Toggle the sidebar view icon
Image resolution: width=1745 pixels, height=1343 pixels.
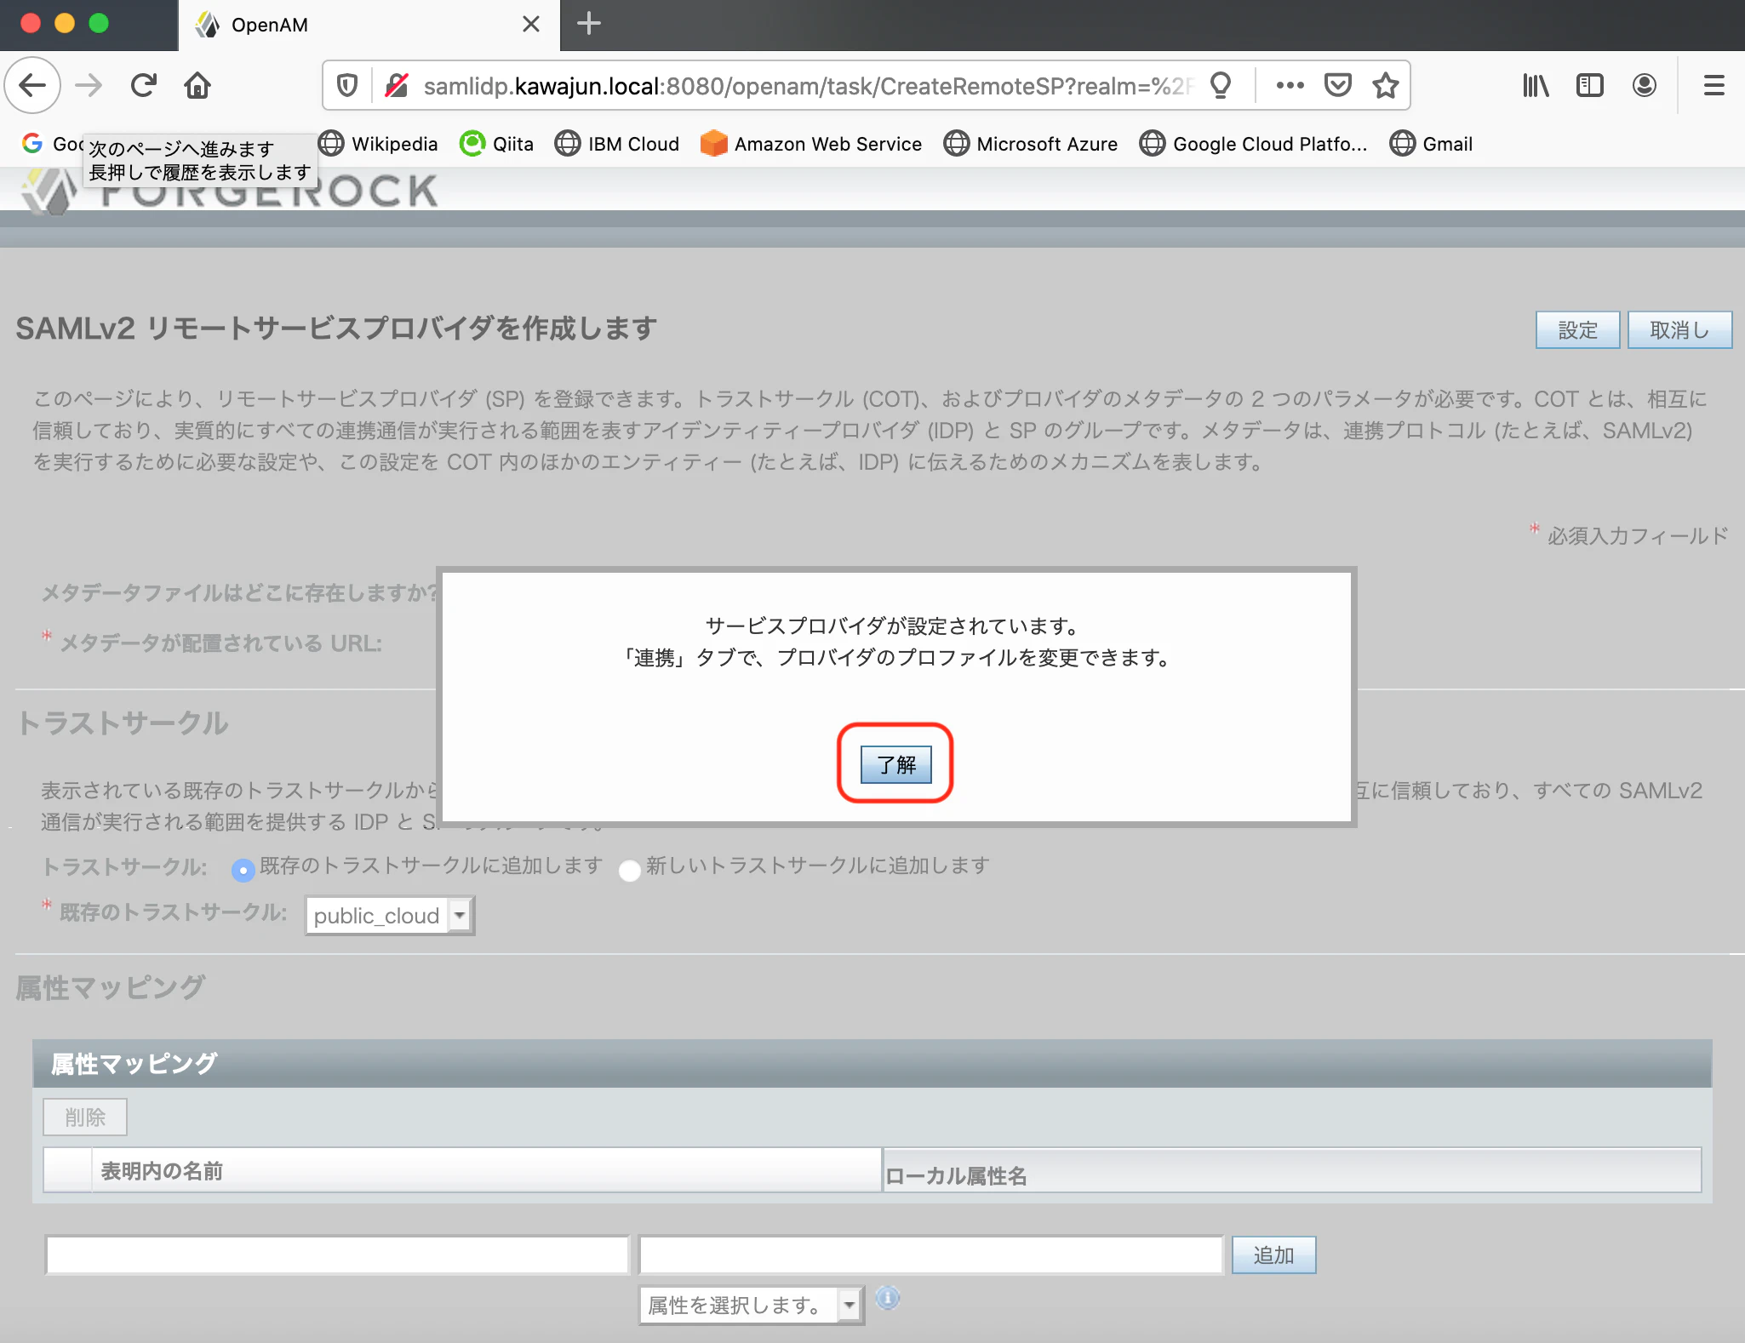tap(1590, 85)
